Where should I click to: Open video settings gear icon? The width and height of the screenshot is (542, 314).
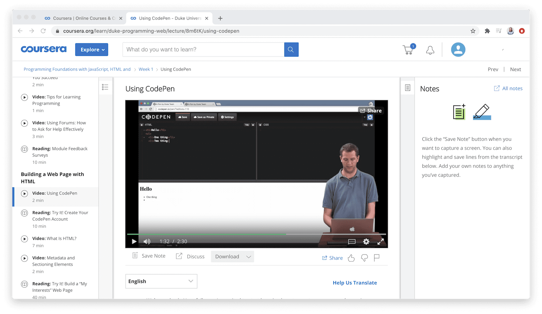(x=366, y=242)
